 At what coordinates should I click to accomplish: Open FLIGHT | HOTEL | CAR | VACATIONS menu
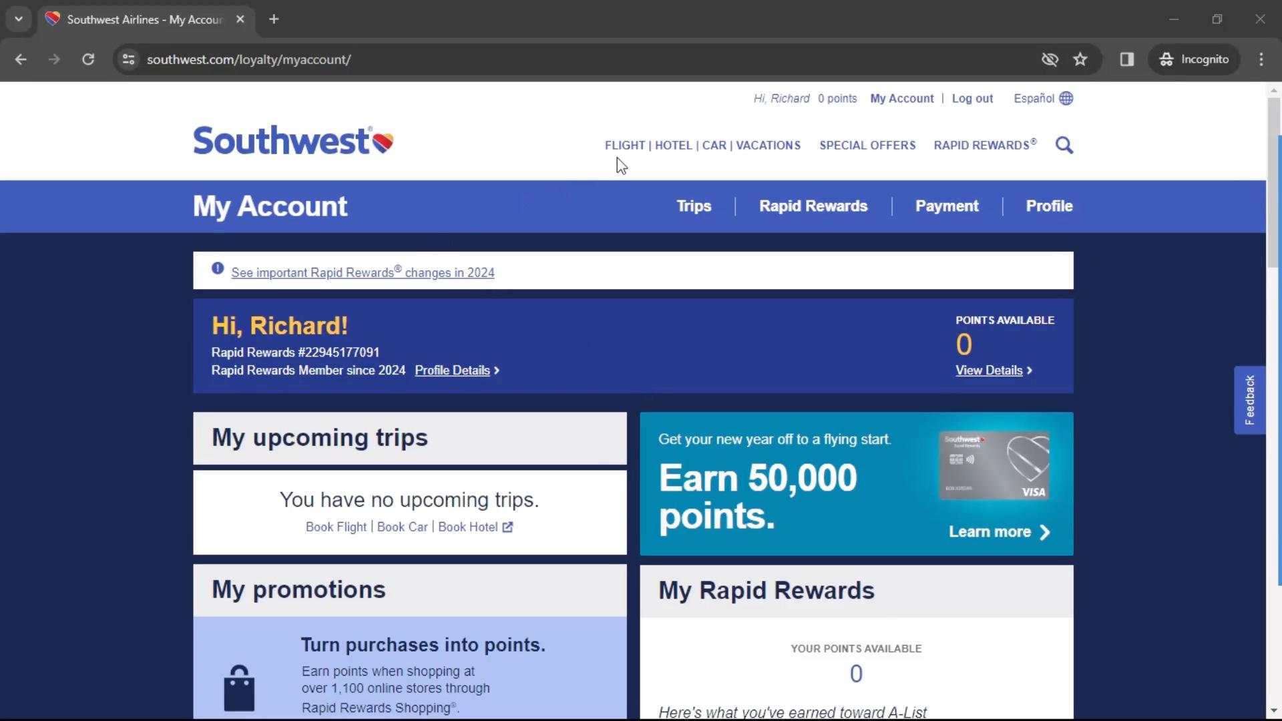pos(702,144)
